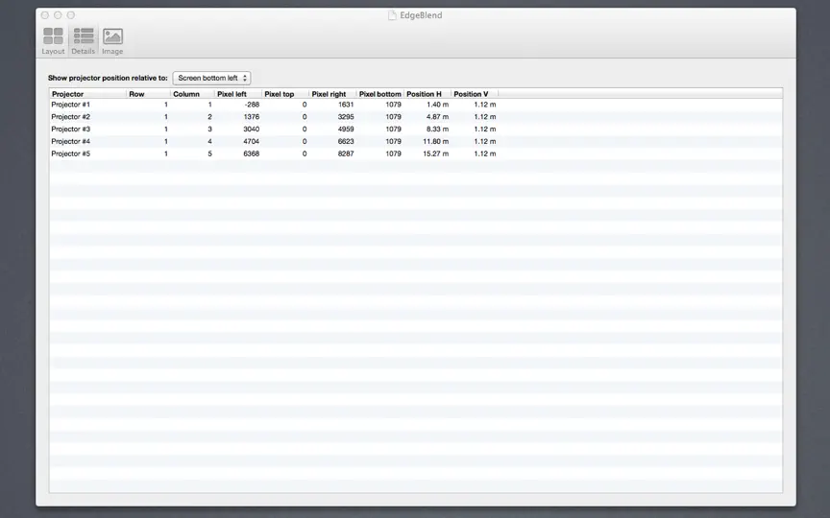830x518 pixels.
Task: Click Position H value 11.80 m
Action: 435,141
